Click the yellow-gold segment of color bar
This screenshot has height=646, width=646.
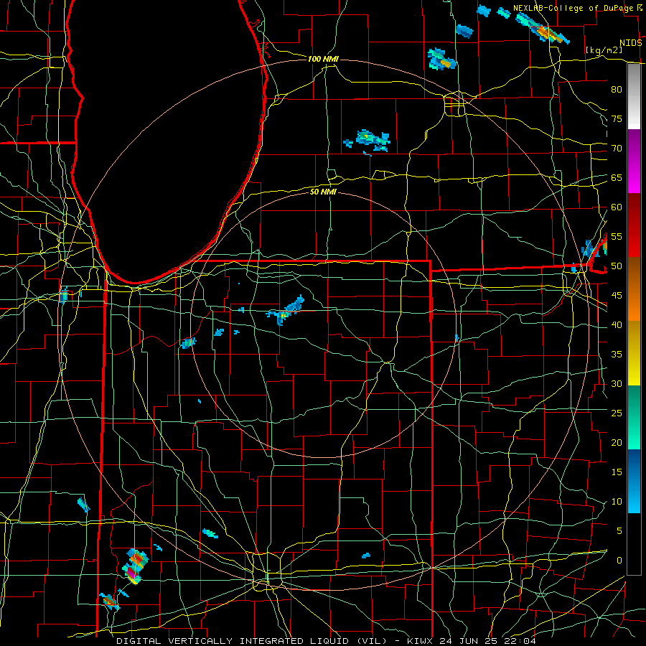[x=634, y=353]
